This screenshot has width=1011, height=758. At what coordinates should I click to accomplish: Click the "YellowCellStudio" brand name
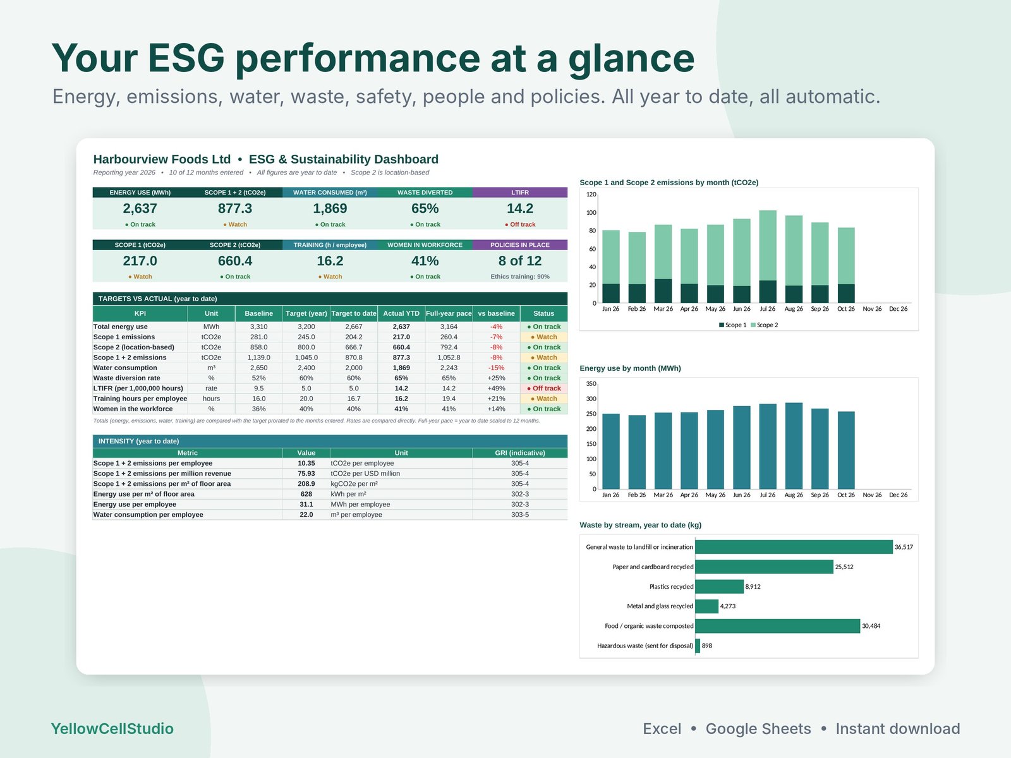coord(112,729)
